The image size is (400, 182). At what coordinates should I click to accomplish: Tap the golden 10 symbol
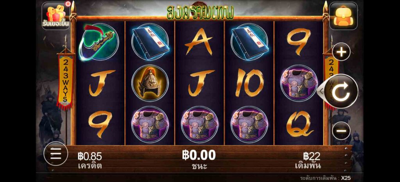(x=249, y=83)
